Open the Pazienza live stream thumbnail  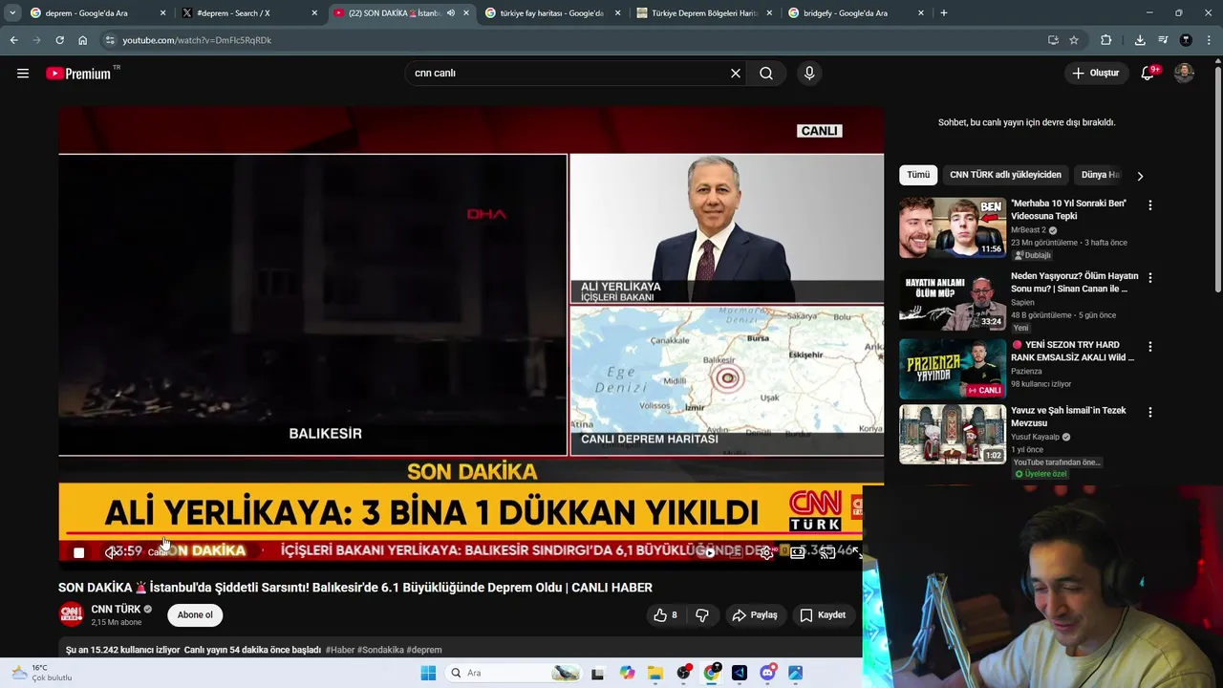tap(953, 369)
